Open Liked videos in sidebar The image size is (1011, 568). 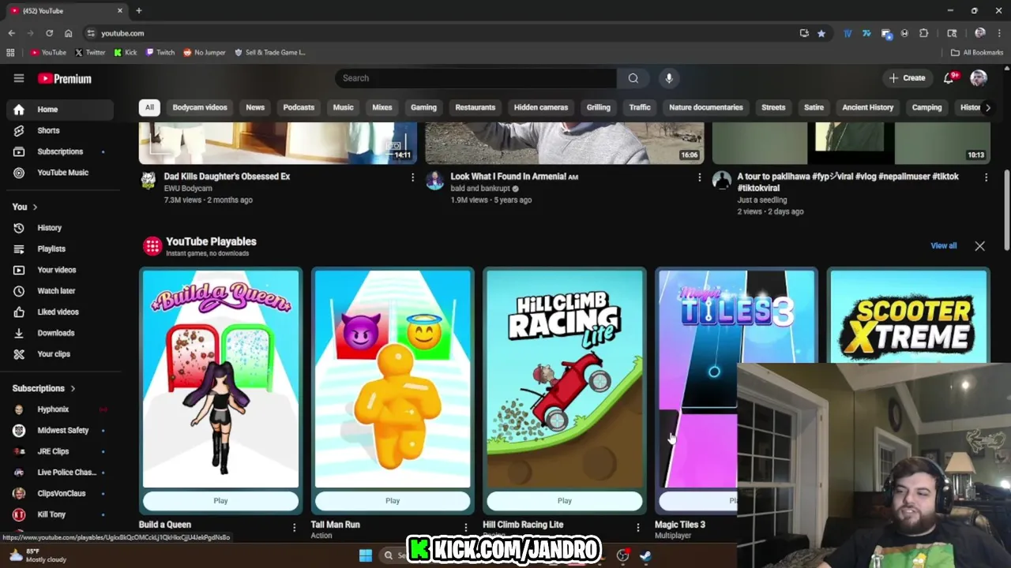pos(60,312)
